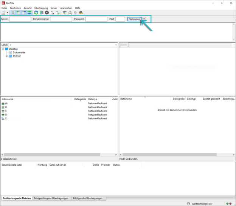
Task: Toggle transfer queue display icon
Action: (x=29, y=12)
